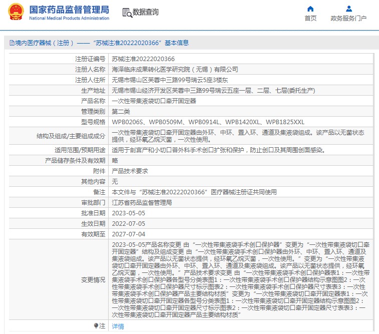The width and height of the screenshot is (379, 334).
Task: Click the 适用范围/预期用途 label
Action: 80,150
